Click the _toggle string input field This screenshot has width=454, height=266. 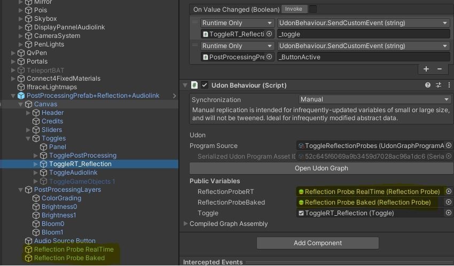(363, 34)
